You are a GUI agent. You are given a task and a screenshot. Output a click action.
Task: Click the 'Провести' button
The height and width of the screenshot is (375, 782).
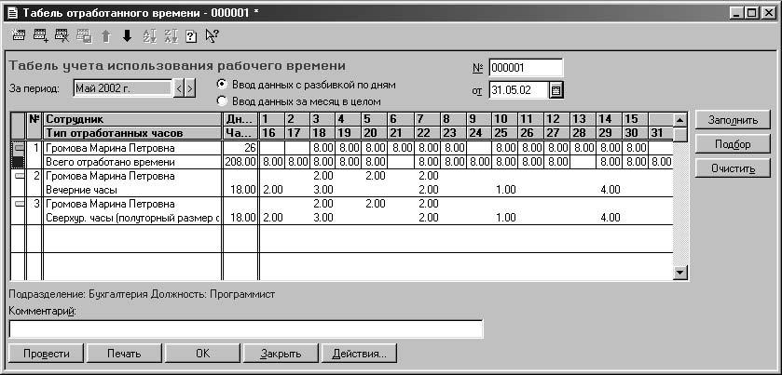pyautogui.click(x=47, y=354)
